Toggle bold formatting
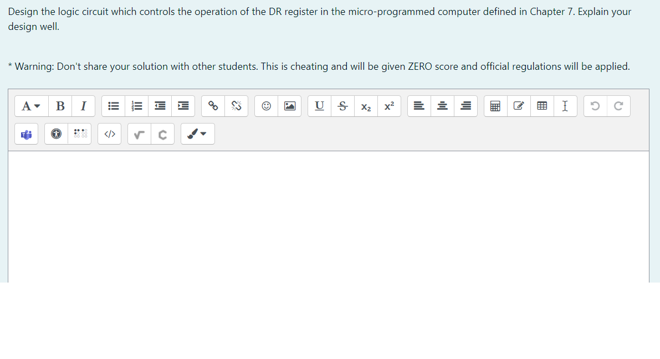This screenshot has width=660, height=359. (x=60, y=106)
